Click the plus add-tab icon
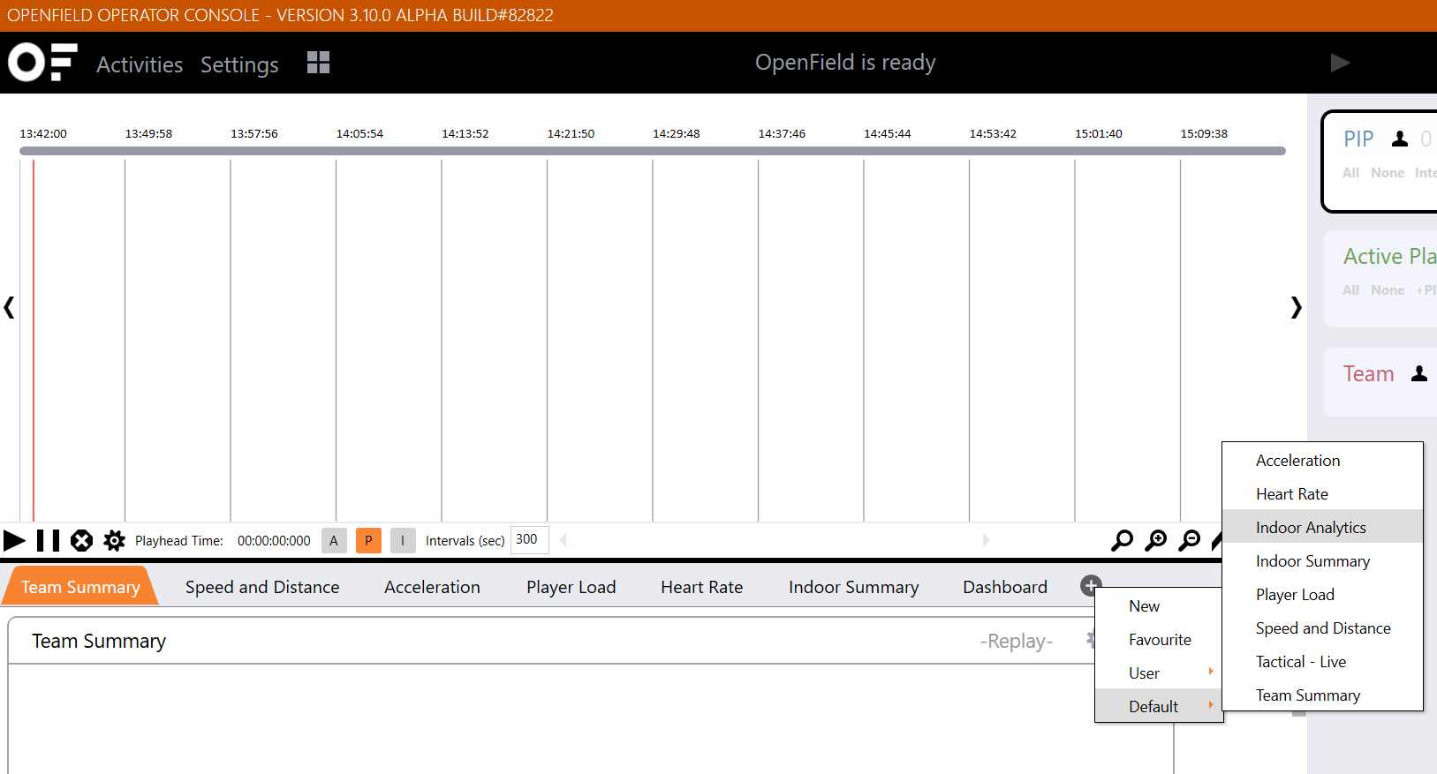1437x774 pixels. click(x=1091, y=585)
